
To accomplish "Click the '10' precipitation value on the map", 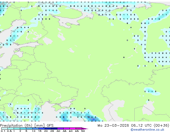I will tap(88, 117).
